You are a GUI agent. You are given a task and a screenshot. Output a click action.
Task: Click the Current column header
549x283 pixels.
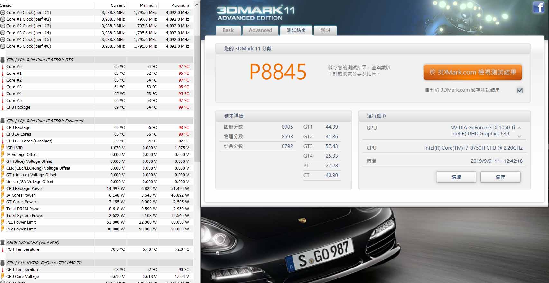coord(110,5)
